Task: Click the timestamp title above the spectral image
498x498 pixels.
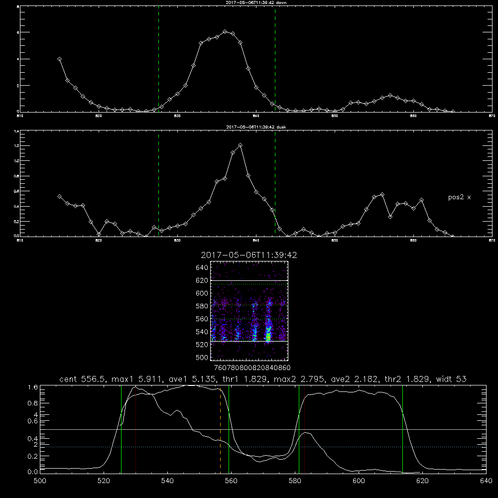Action: point(249,255)
